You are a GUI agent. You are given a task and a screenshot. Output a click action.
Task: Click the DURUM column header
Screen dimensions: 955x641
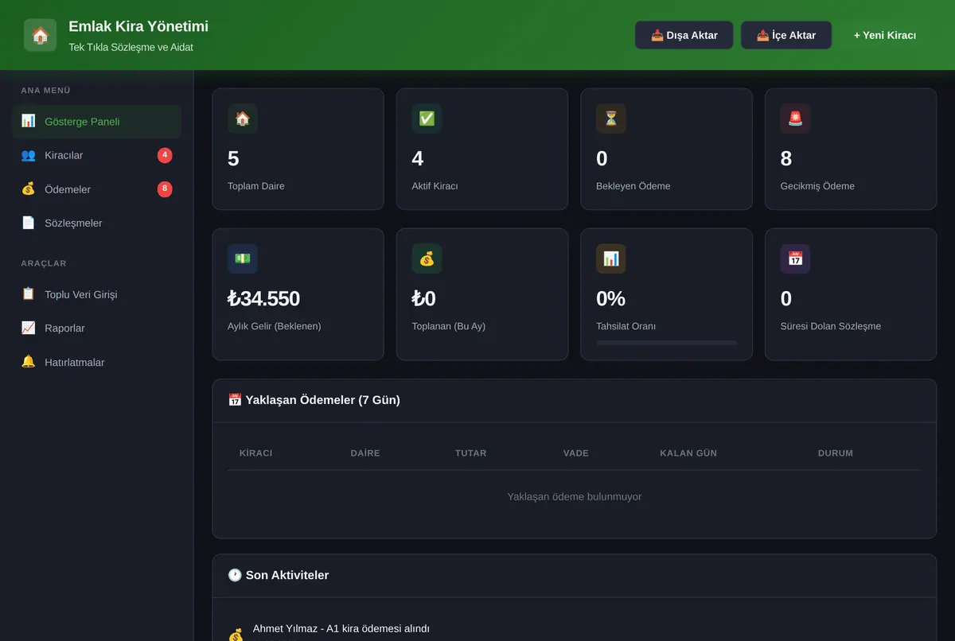836,453
